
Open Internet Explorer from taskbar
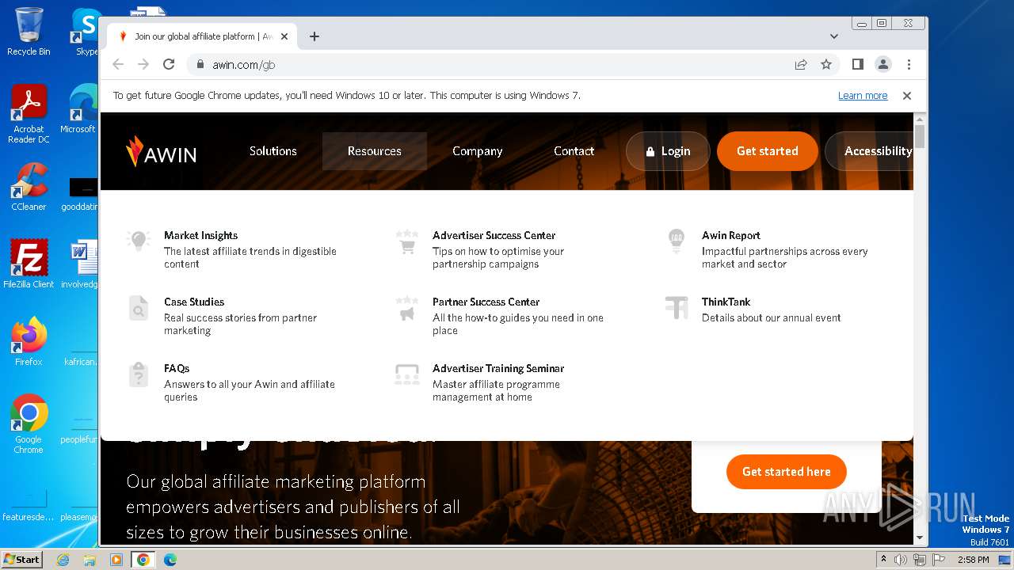[x=63, y=560]
